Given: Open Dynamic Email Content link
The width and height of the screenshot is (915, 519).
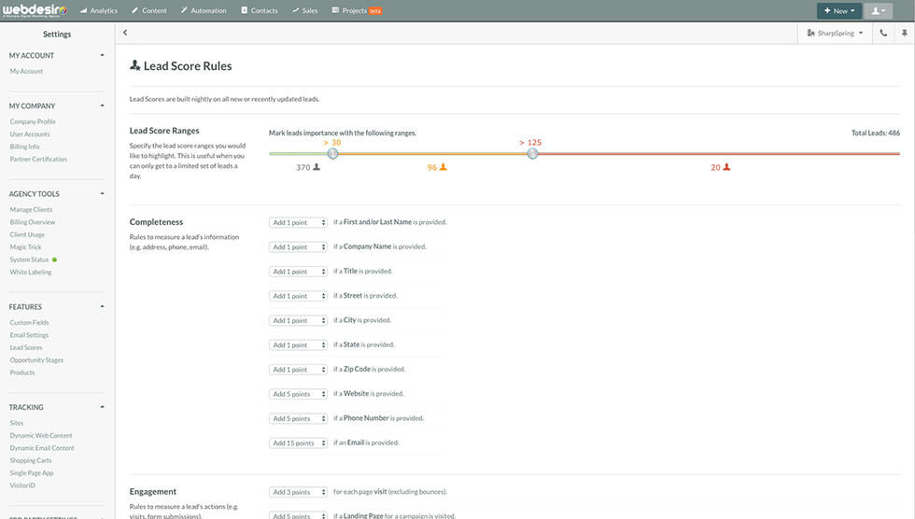Looking at the screenshot, I should [42, 448].
